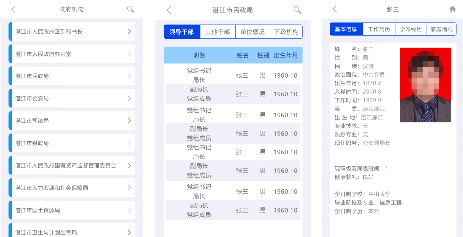Click back arrow in 政府机构 header
463x237 pixels.
click(x=13, y=9)
